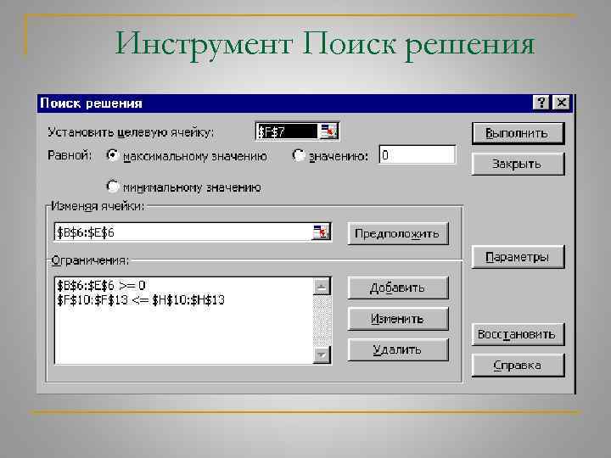Close the Поиск решения dialog with X
Screen dimensions: 611x458
[562, 103]
